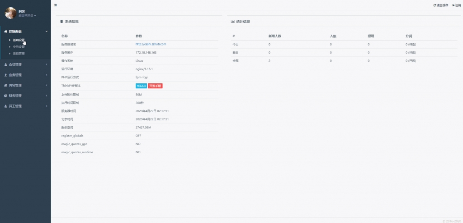Click the icon beside 业务管理
The width and height of the screenshot is (463, 223).
tap(5, 75)
